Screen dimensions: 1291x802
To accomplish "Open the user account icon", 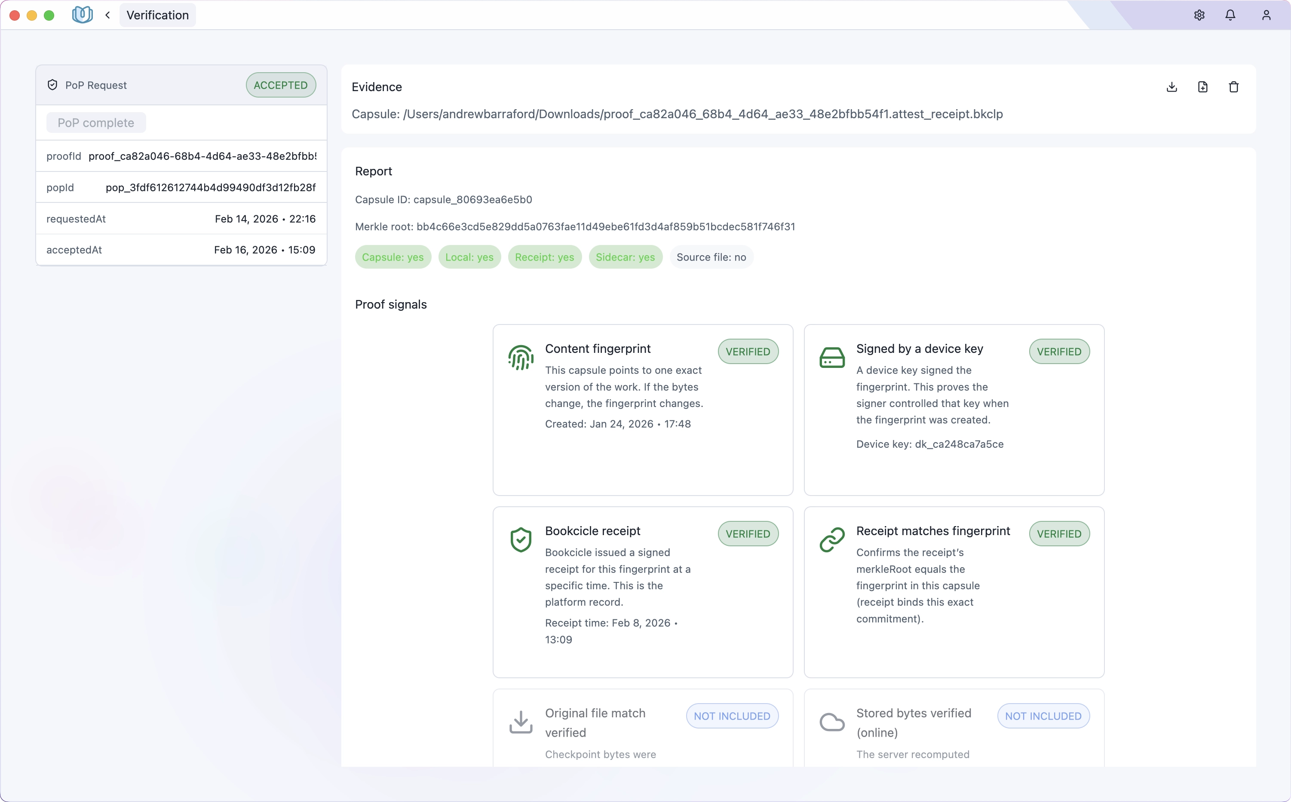I will [x=1266, y=15].
